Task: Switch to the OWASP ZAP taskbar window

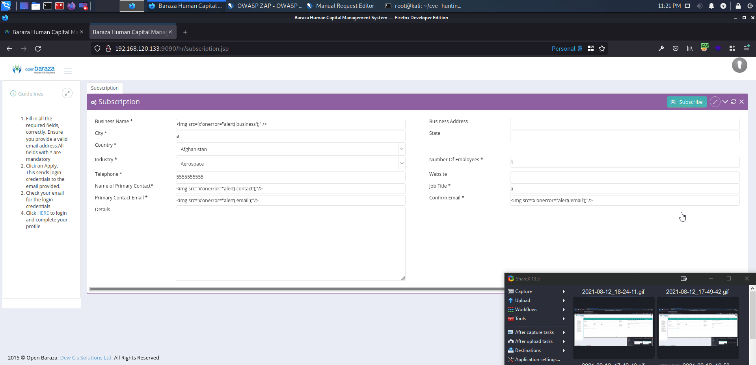Action: (x=265, y=6)
